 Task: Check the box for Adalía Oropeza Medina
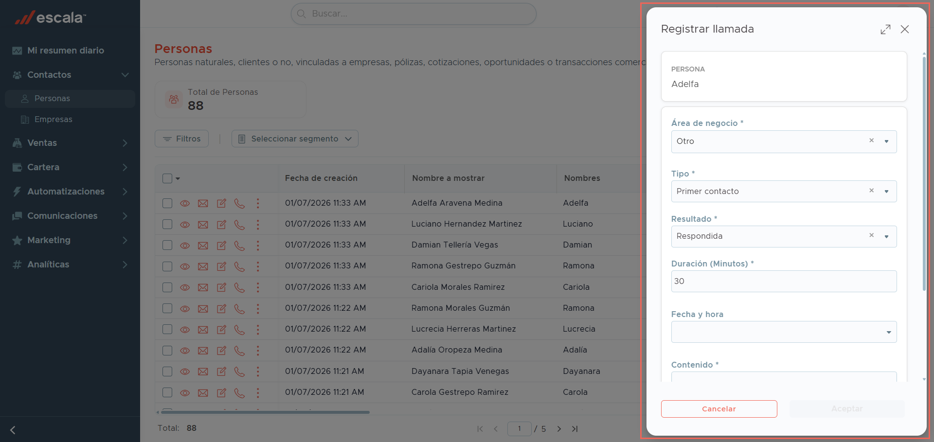point(167,351)
